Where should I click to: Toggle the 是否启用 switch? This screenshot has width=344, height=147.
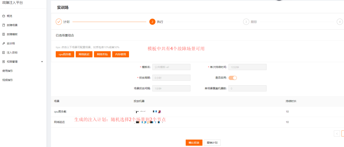pyautogui.click(x=233, y=78)
